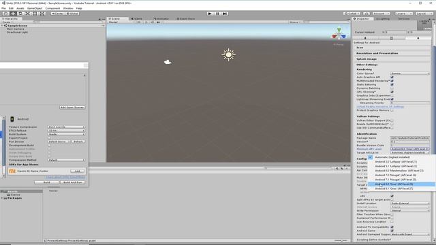Toggle Android TV Compatibility checkbox

pyautogui.click(x=392, y=227)
